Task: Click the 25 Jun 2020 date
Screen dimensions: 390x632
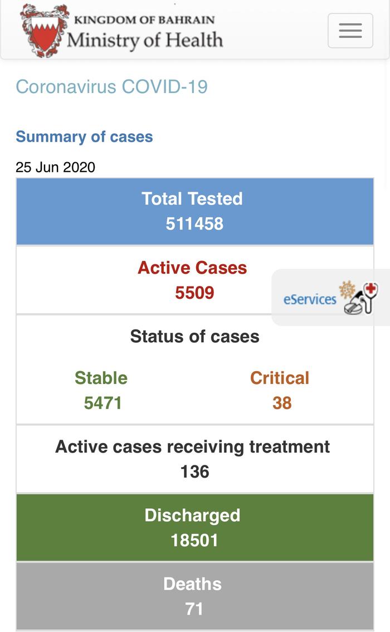Action: click(55, 167)
